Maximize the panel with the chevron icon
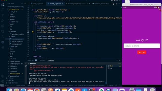 117,60
